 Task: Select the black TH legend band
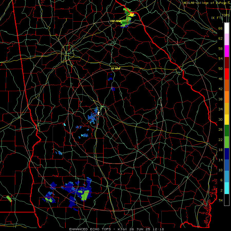click(x=227, y=200)
